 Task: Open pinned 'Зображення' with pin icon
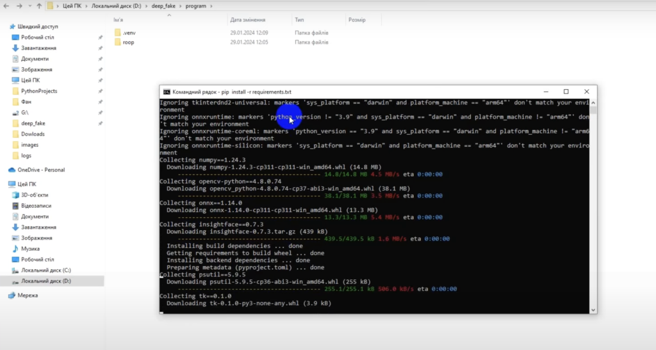pyautogui.click(x=37, y=69)
